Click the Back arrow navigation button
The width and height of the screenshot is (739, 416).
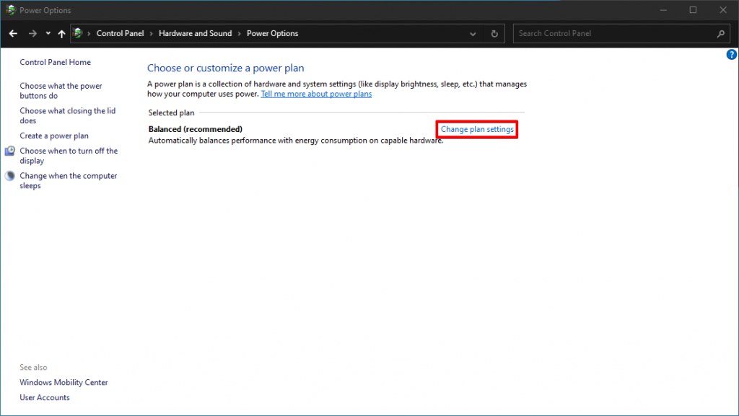pyautogui.click(x=13, y=33)
